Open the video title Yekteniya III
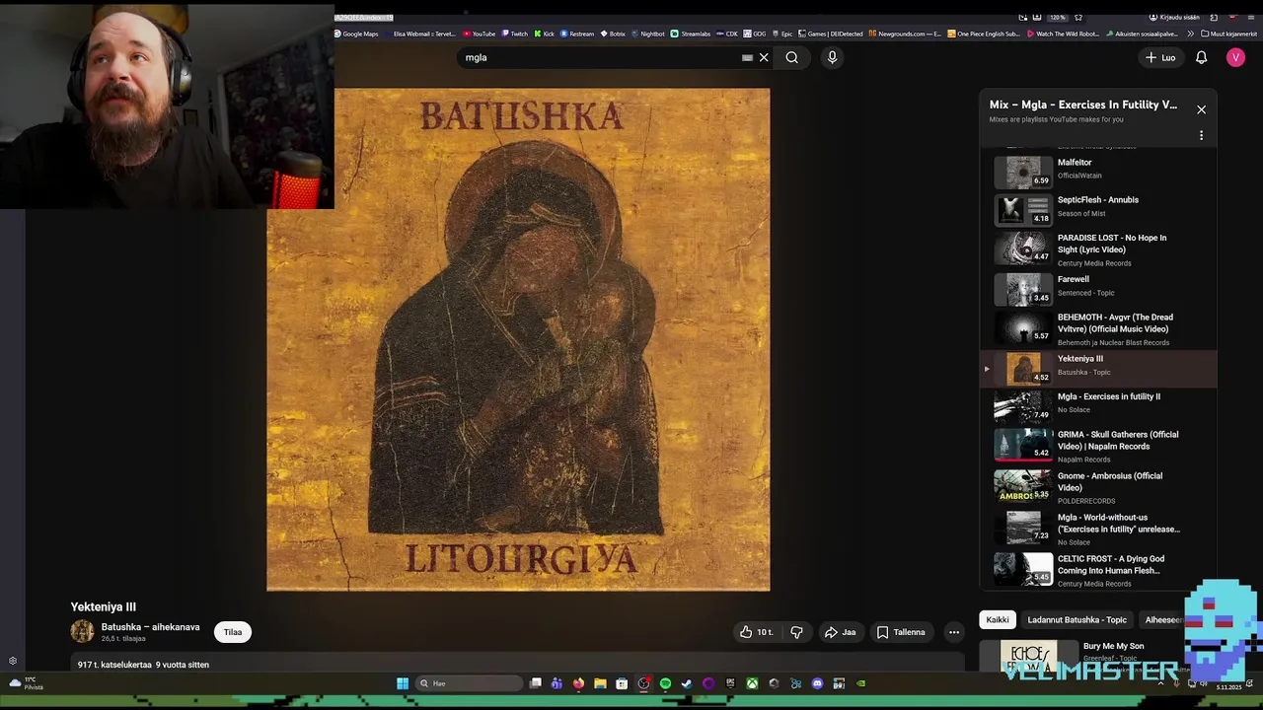The width and height of the screenshot is (1263, 710). coord(104,606)
